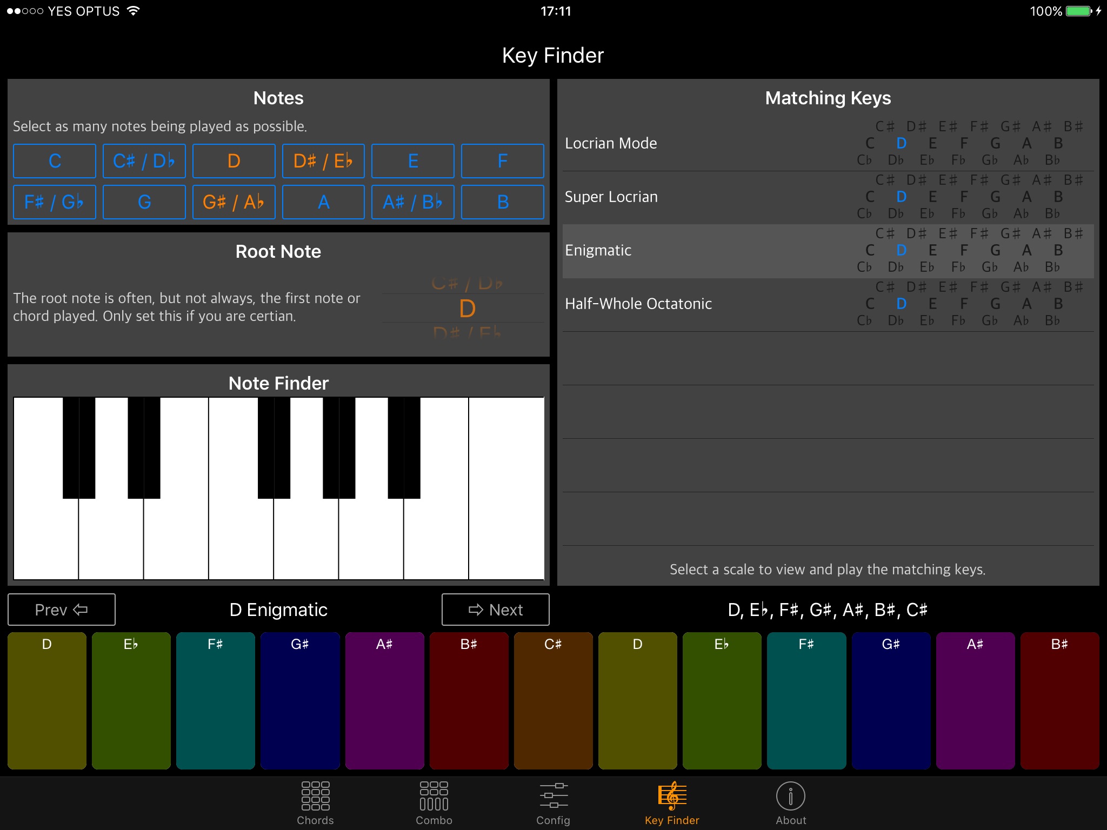Expand the Root Note section
The image size is (1107, 830).
click(x=277, y=252)
